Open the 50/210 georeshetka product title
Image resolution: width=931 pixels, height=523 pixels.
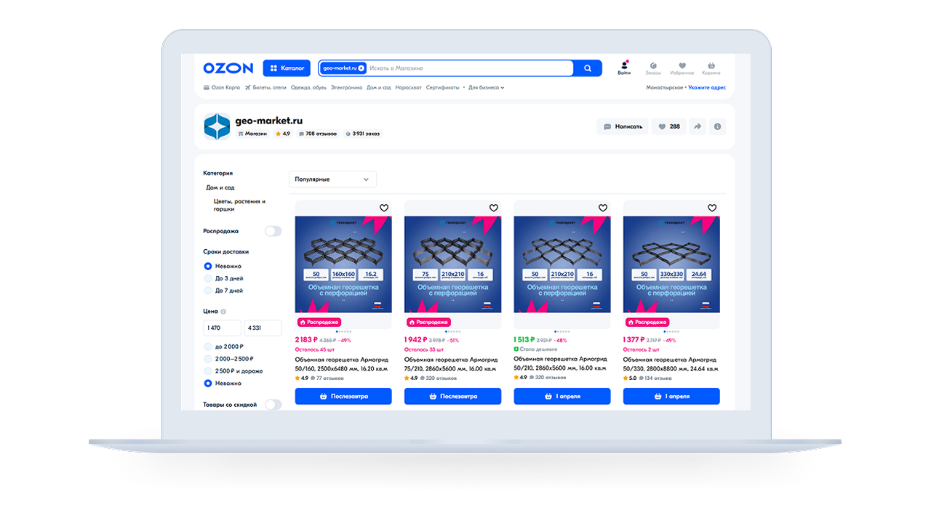[561, 363]
